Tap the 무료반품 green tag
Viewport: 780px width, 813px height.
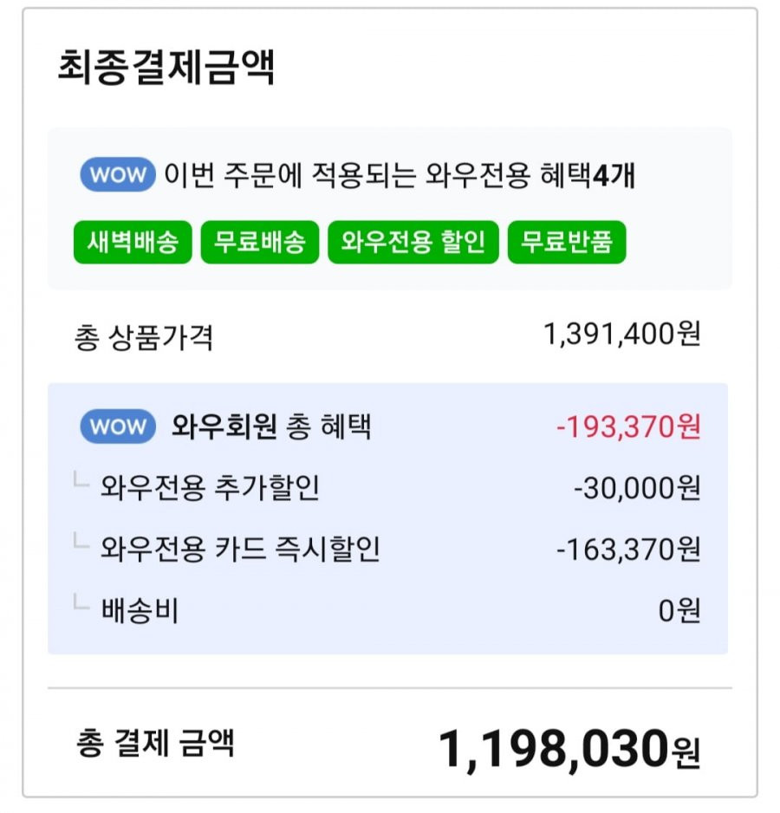pyautogui.click(x=567, y=242)
